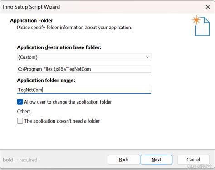Proceed with the Next button
The height and width of the screenshot is (170, 215).
[156, 160]
